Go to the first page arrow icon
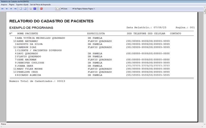206x128 pixels. [3, 9]
